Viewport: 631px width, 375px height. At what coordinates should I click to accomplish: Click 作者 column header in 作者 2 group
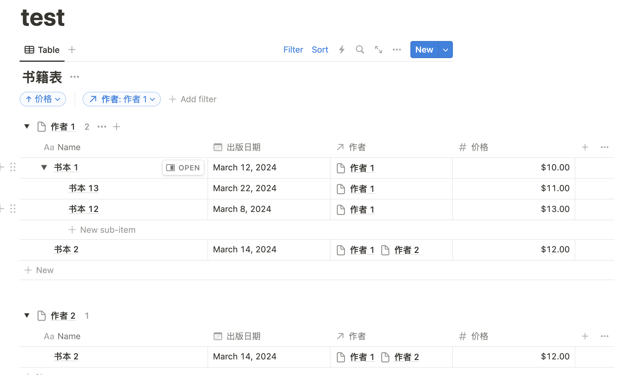click(x=351, y=336)
